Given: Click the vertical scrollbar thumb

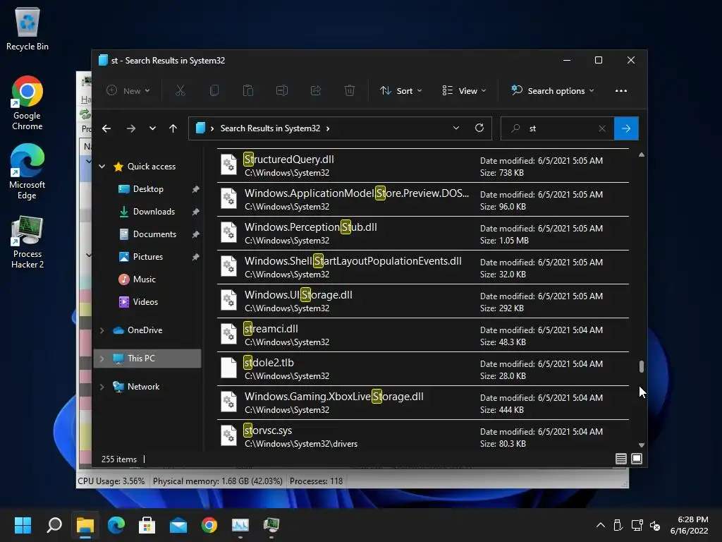Looking at the screenshot, I should point(641,366).
